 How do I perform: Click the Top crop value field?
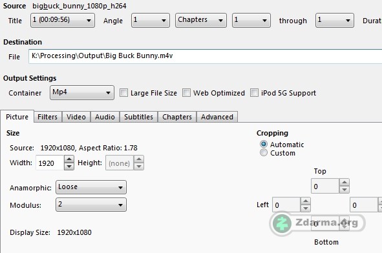[x=325, y=186]
